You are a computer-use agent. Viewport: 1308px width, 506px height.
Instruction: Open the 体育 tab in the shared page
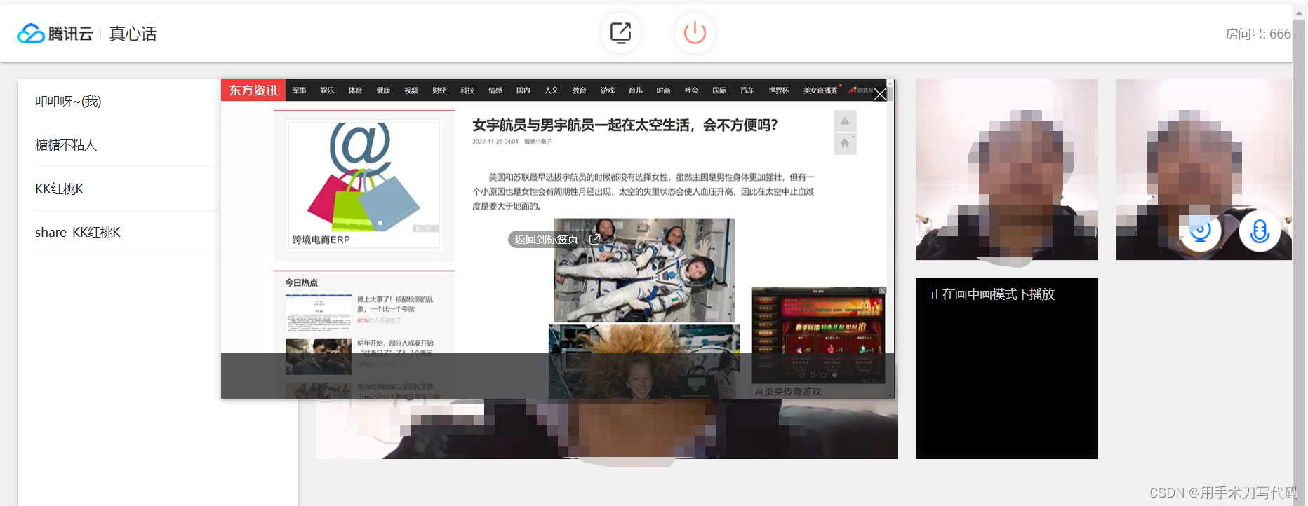356,90
